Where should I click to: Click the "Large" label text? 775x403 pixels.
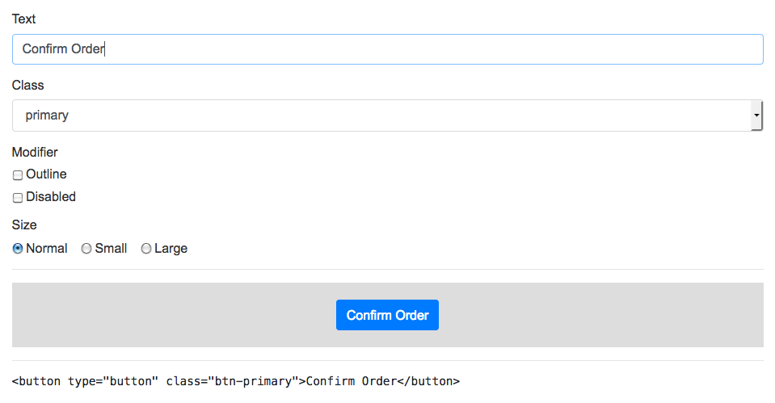171,249
